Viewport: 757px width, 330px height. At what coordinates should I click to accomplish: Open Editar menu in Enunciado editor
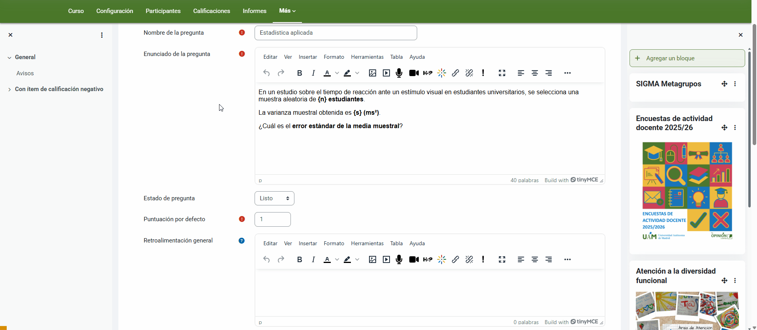point(270,57)
